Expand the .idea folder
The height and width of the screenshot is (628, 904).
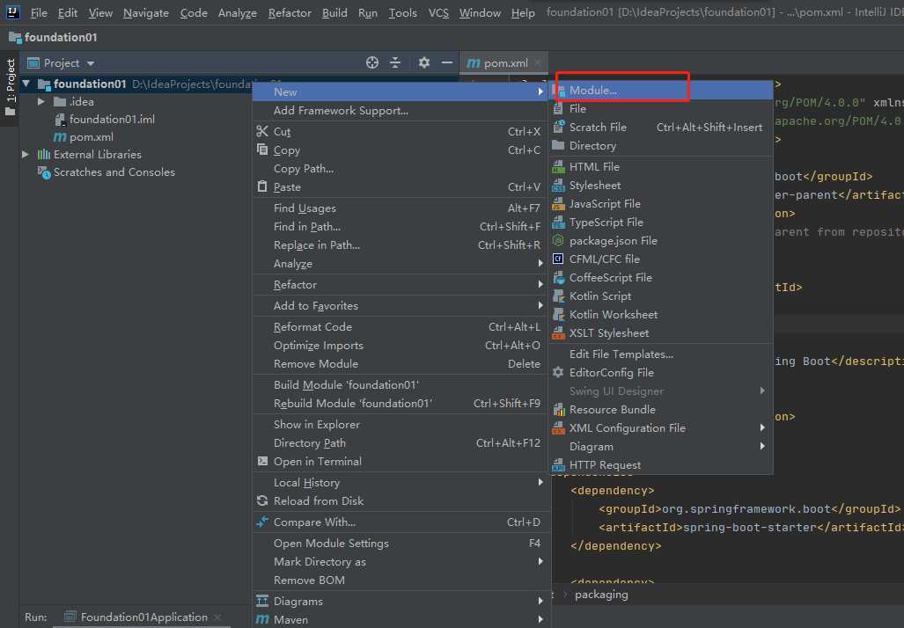coord(41,101)
